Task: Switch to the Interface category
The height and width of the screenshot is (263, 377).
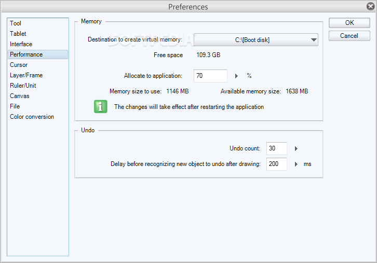Action: tap(38, 44)
